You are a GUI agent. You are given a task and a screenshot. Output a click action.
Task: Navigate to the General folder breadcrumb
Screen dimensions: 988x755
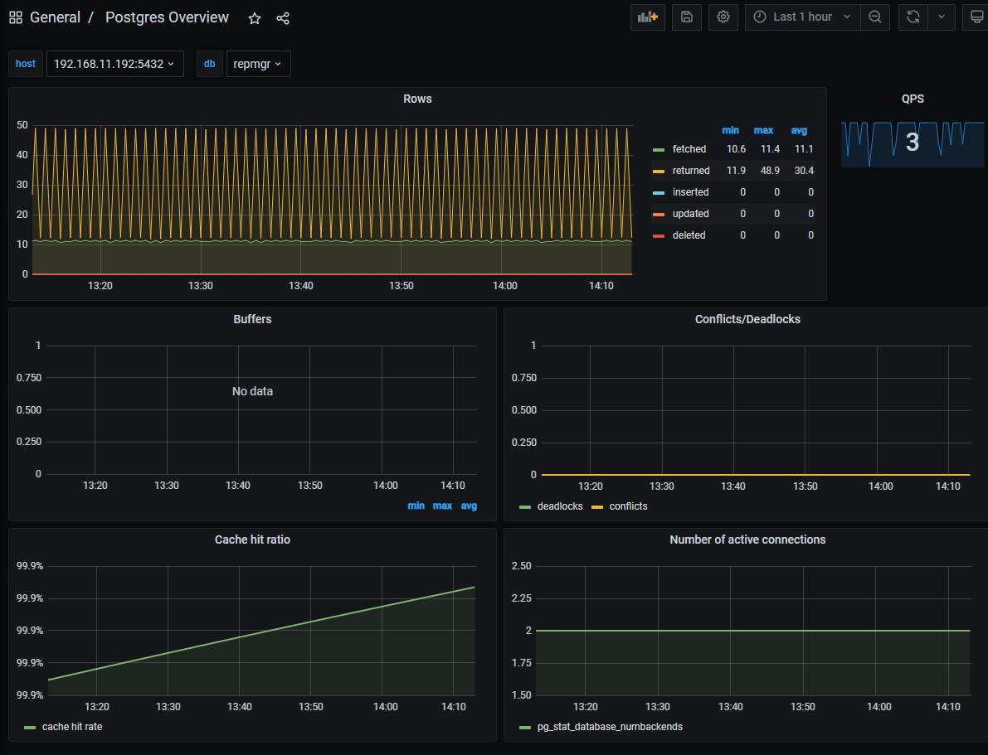pyautogui.click(x=56, y=17)
